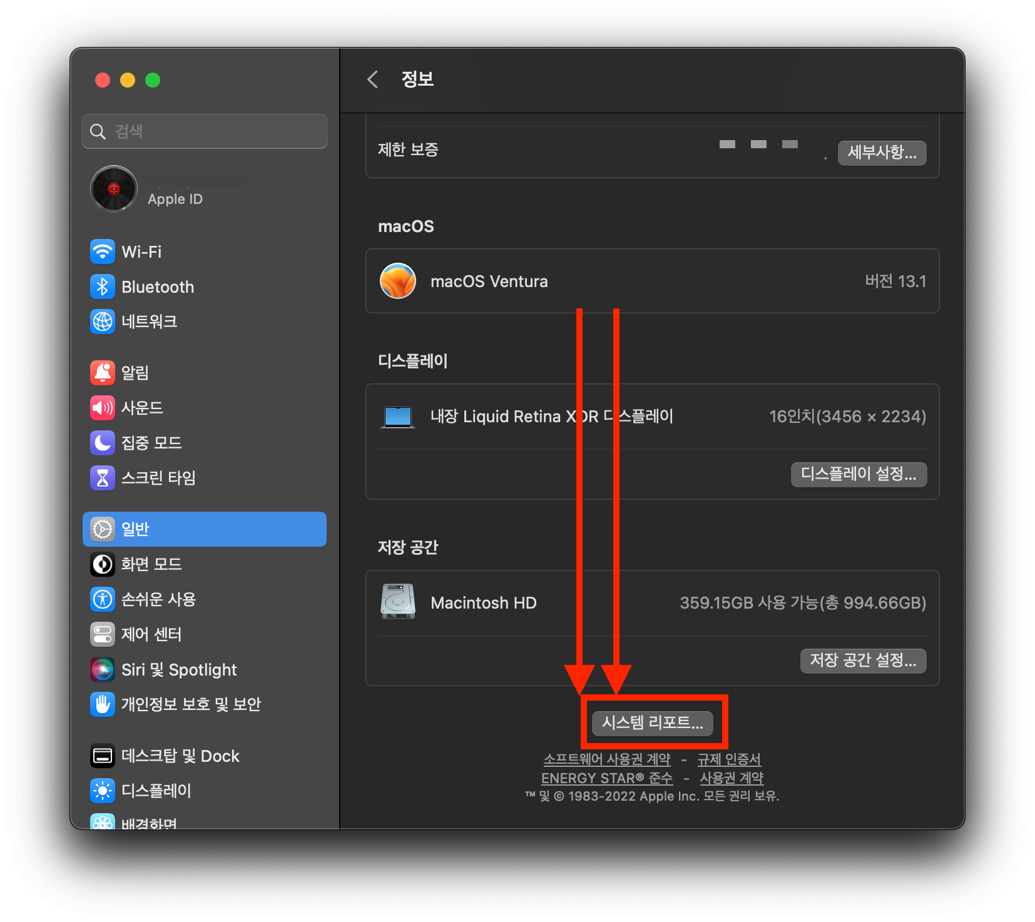Minimize window with yellow button
The width and height of the screenshot is (1035, 922).
[128, 80]
